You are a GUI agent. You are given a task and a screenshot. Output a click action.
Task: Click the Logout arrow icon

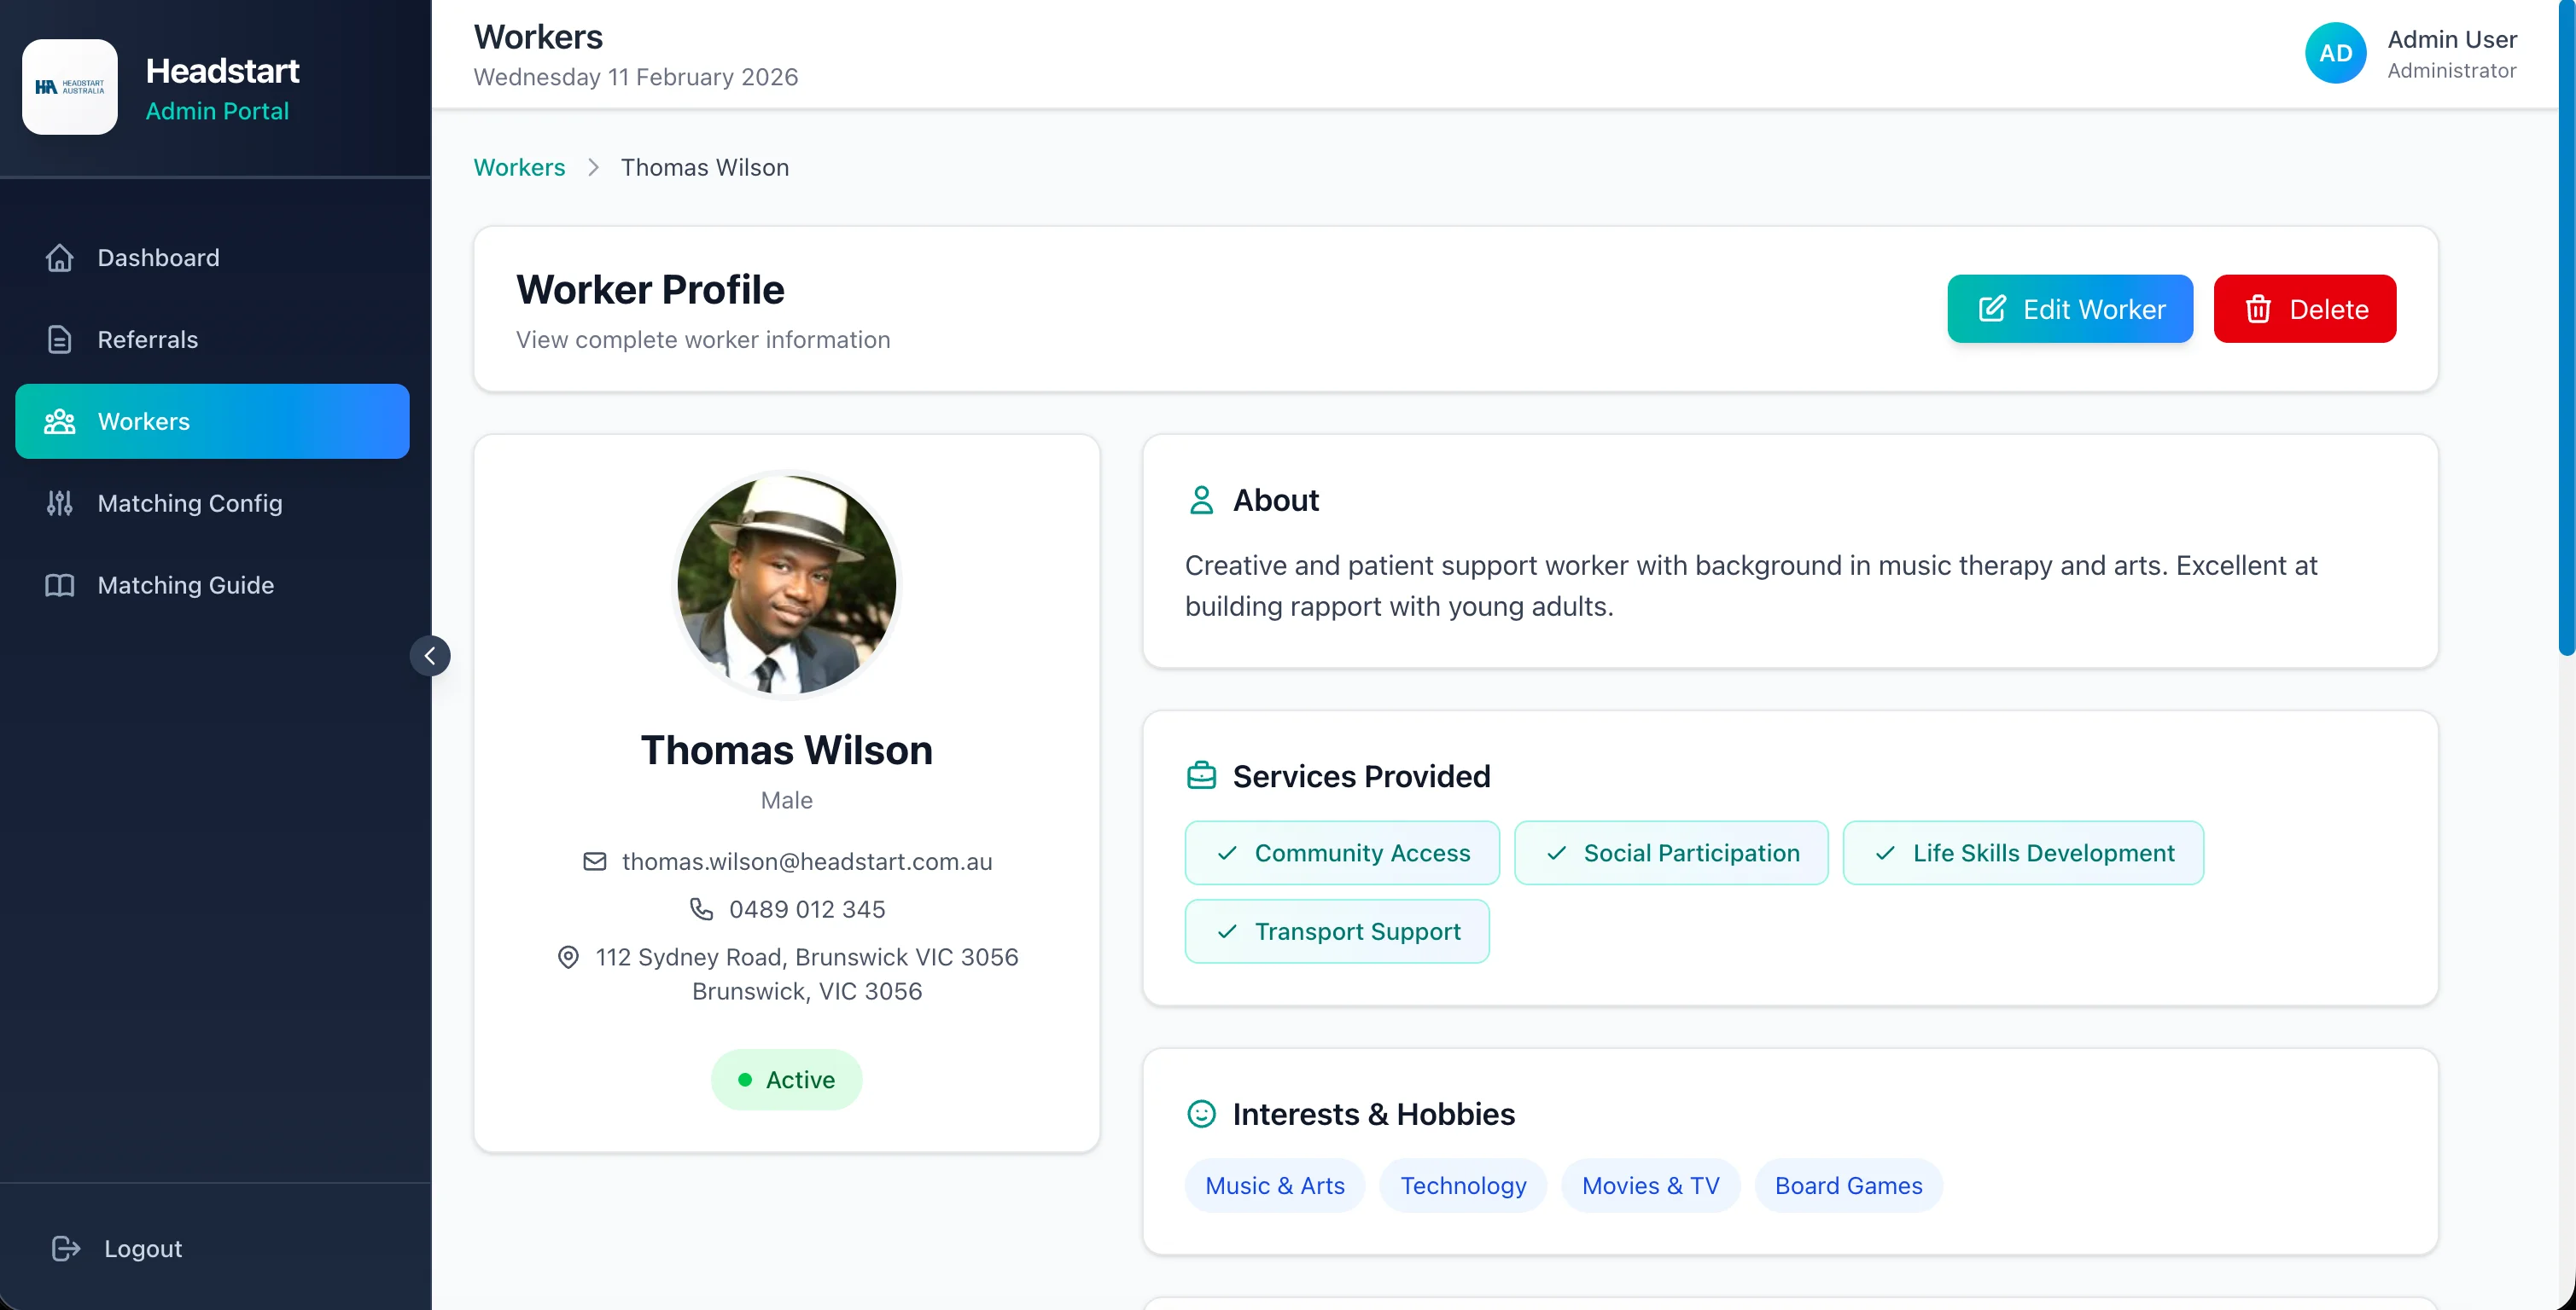(66, 1249)
